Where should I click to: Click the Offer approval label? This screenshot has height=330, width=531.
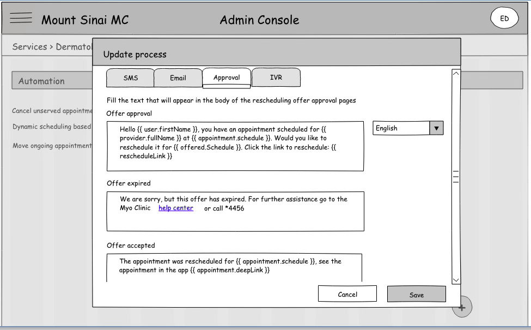[x=129, y=113]
